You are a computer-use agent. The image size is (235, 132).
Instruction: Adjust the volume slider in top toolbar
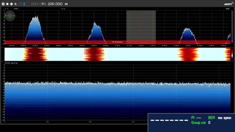23,4
